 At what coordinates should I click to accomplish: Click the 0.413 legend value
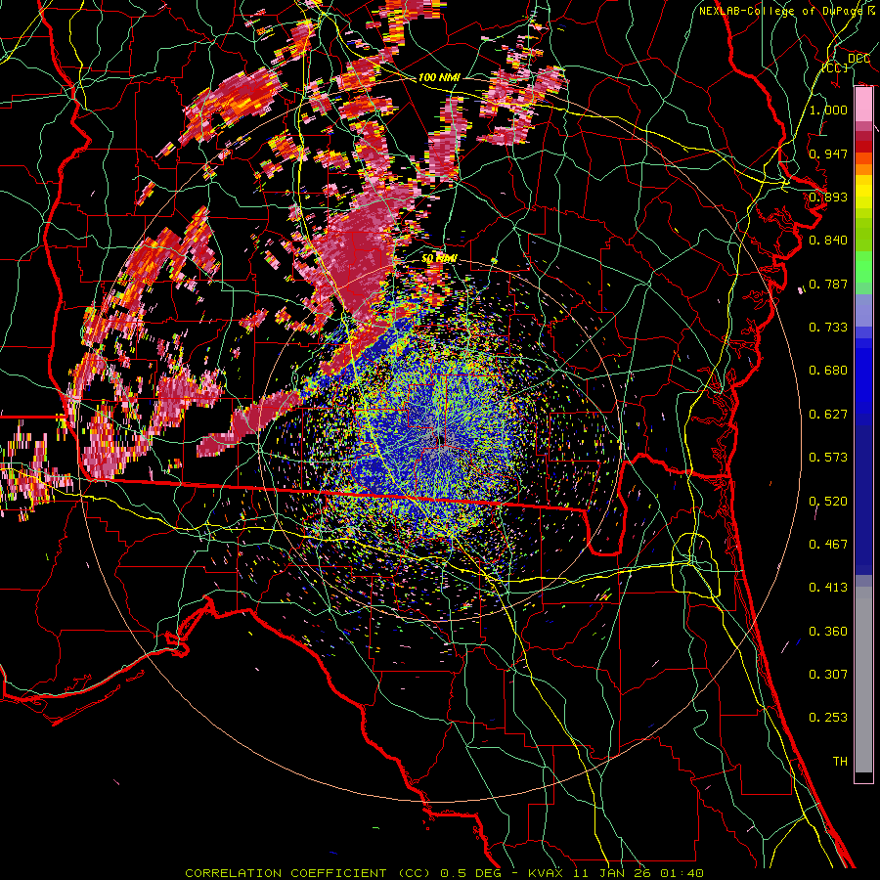tap(828, 588)
